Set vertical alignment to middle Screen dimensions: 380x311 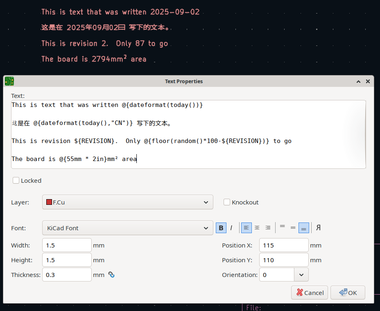(x=293, y=228)
